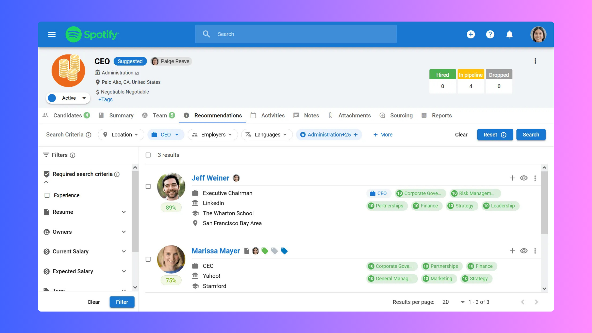Screen dimensions: 592x333
Task: Open the job options three-dot menu
Action: click(x=535, y=61)
